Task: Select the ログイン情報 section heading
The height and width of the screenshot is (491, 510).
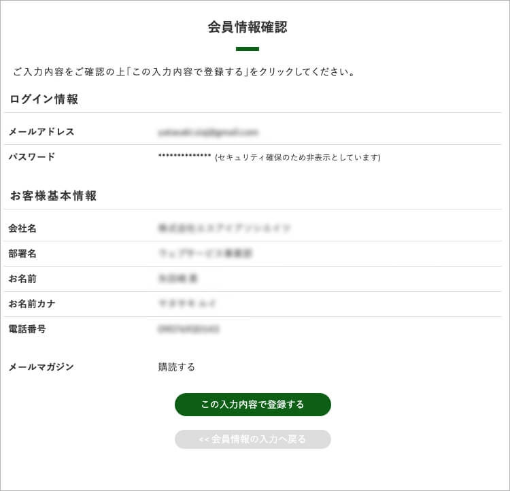Action: point(44,99)
